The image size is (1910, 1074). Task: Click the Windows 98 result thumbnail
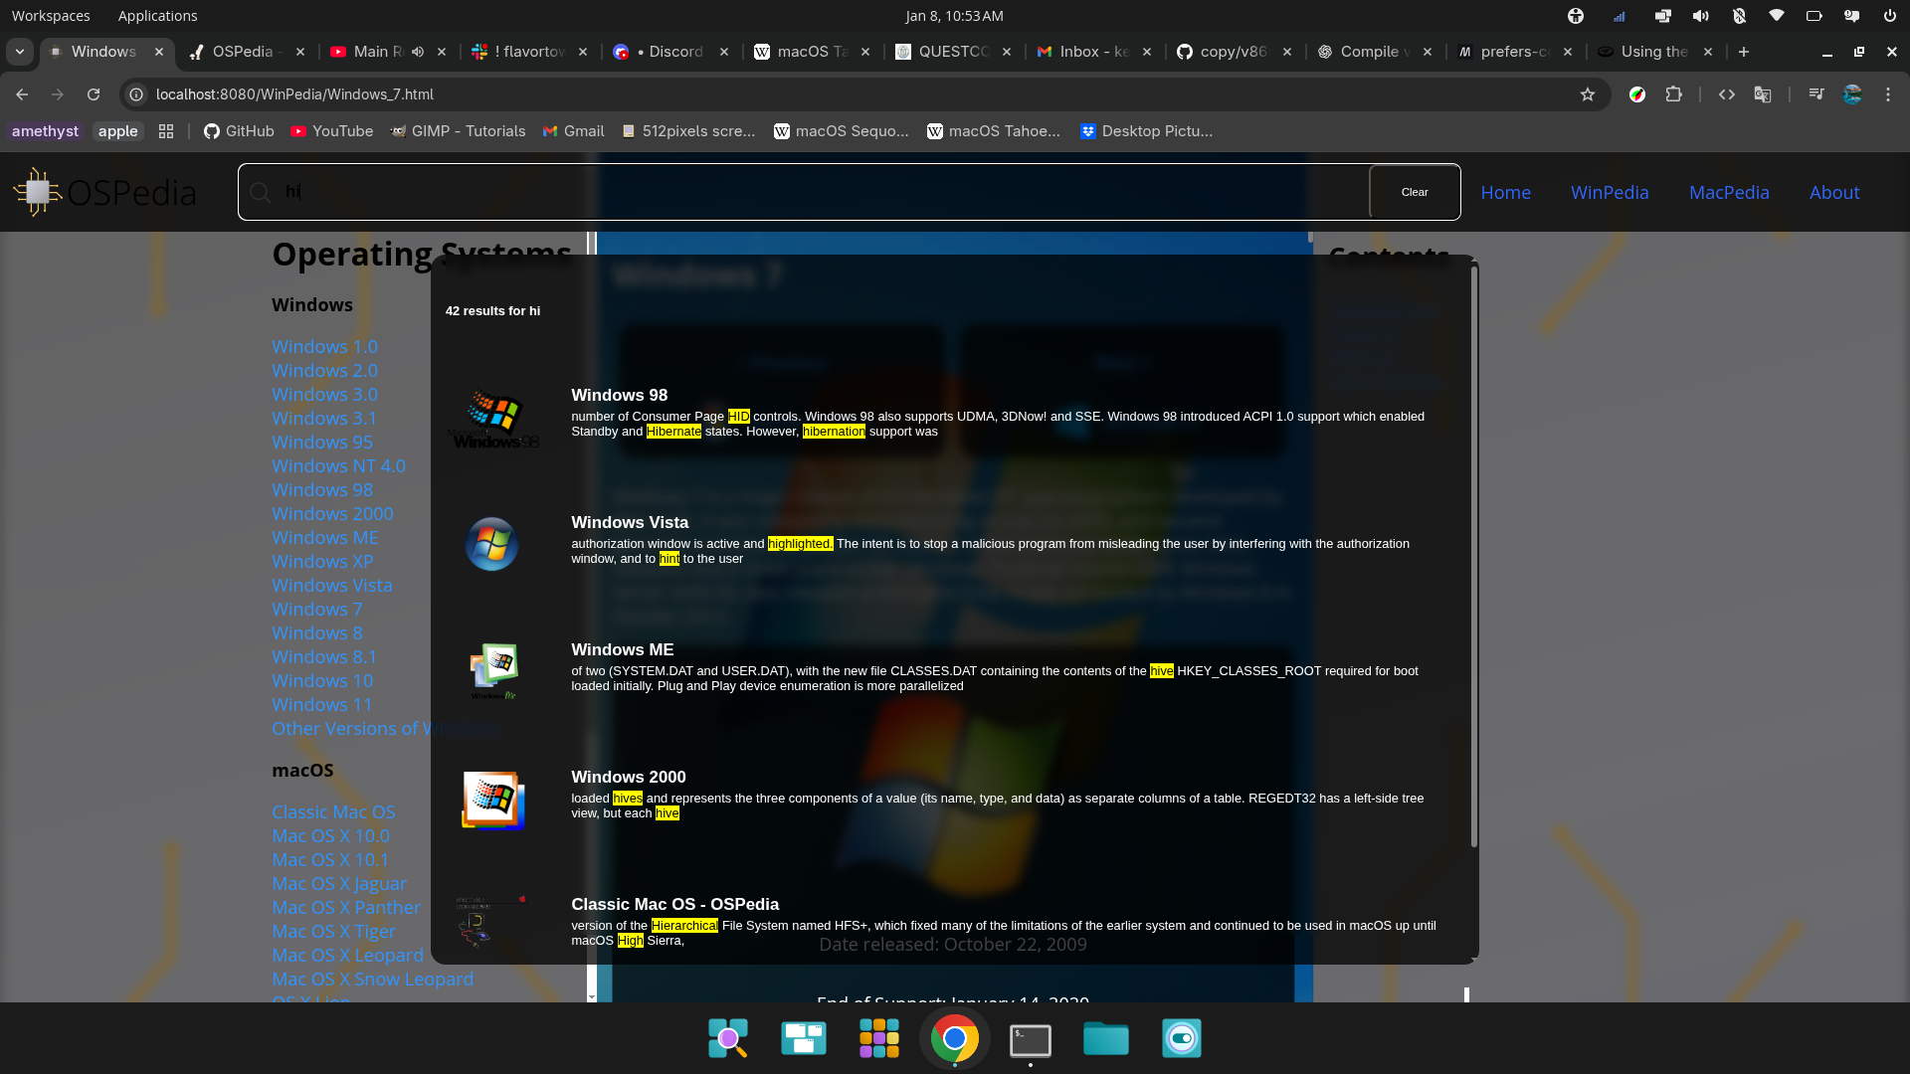point(492,416)
